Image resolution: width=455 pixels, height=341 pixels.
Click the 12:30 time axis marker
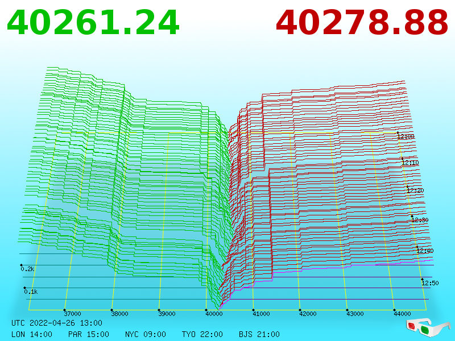click(x=420, y=220)
